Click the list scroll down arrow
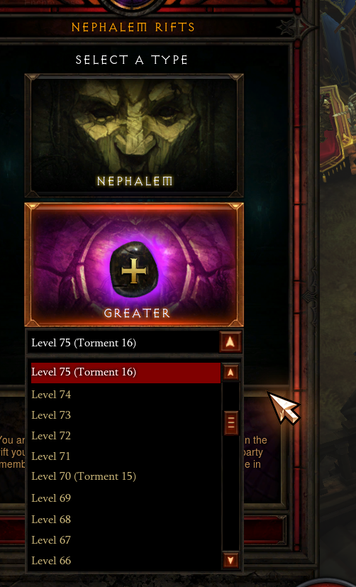 (230, 560)
